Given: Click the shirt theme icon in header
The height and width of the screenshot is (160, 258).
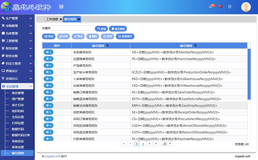Looking at the screenshot, I should click(230, 7).
